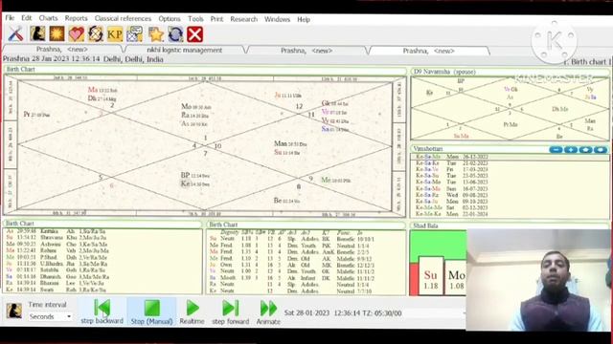Click the Su Shravana row in planet table

point(57,238)
